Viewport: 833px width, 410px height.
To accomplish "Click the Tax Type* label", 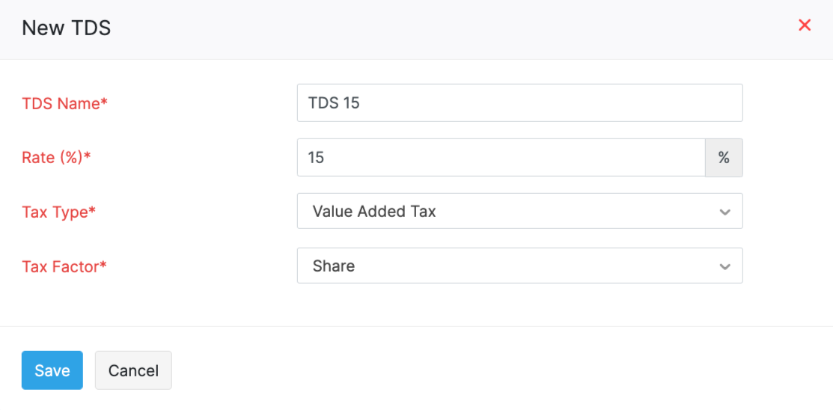I will [x=58, y=212].
